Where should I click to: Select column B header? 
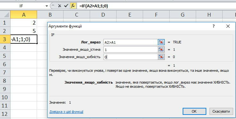(x=50, y=15)
